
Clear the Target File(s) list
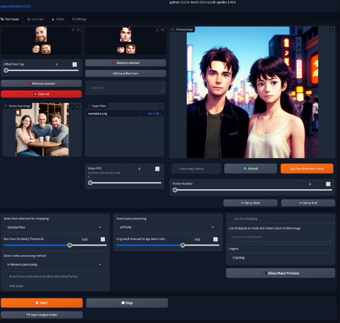click(x=160, y=107)
